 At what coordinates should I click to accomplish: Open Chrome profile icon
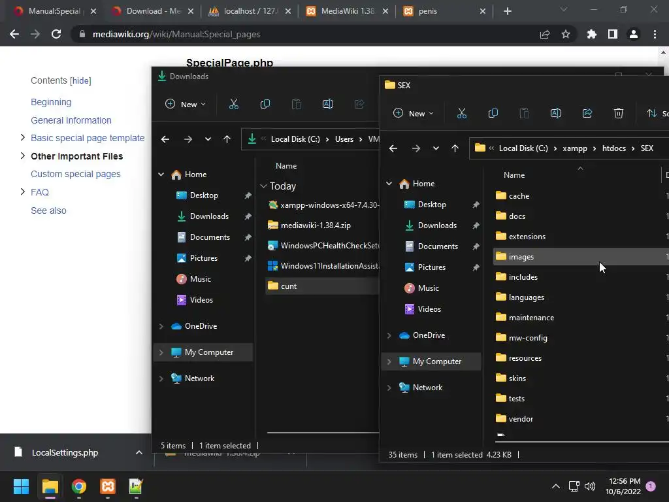tap(634, 34)
